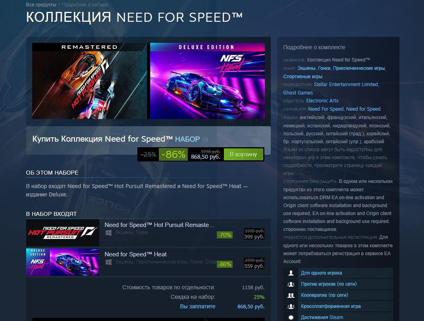Open the Electronic Arts publisher link
The width and height of the screenshot is (424, 321).
pos(322,100)
